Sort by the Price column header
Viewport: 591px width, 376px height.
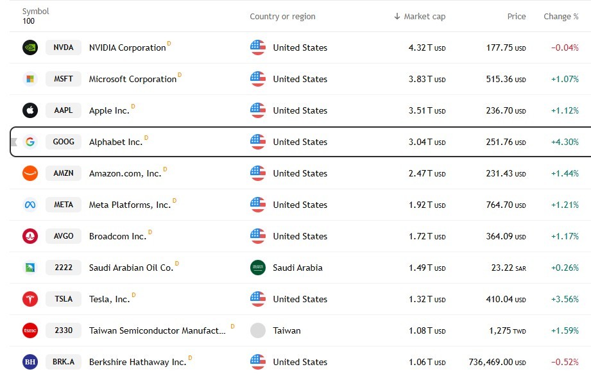(517, 17)
